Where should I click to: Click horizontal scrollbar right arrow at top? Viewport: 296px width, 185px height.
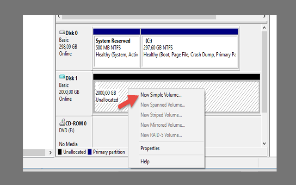pyautogui.click(x=265, y=17)
